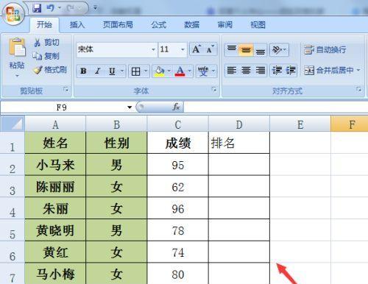Image resolution: width=368 pixels, height=284 pixels.
Task: Cut selection with 剪切
Action: (46, 43)
